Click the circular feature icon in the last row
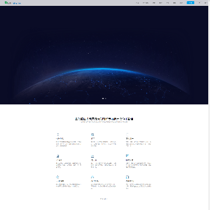210x210 pixels. click(x=58, y=177)
